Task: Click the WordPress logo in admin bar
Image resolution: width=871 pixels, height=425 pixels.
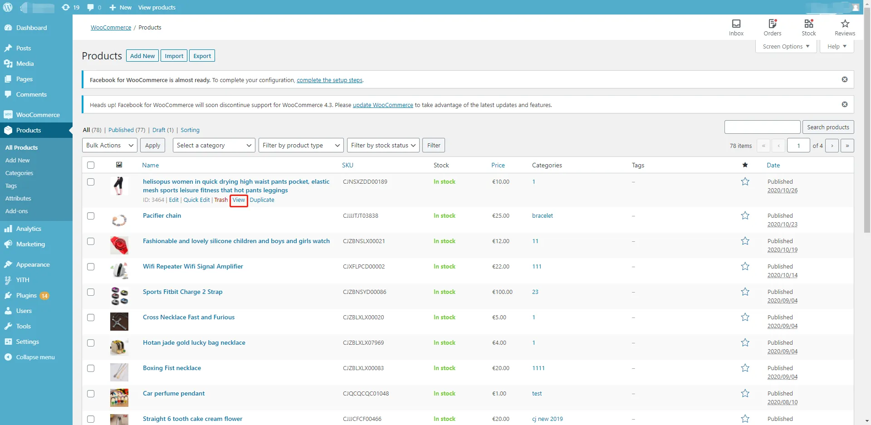Action: coord(8,7)
